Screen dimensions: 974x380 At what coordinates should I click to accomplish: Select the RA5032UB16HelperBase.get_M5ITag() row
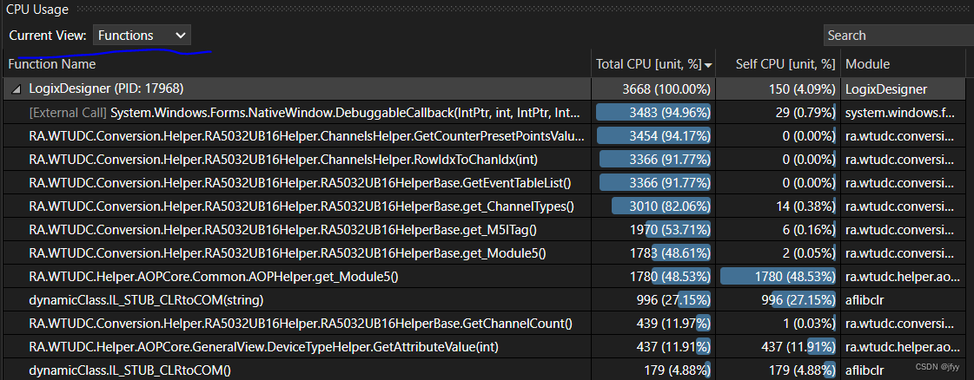pyautogui.click(x=487, y=230)
